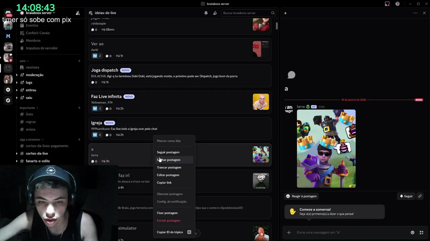This screenshot has height=241, width=430.
Task: Click the search magnifier icon
Action: click(273, 13)
